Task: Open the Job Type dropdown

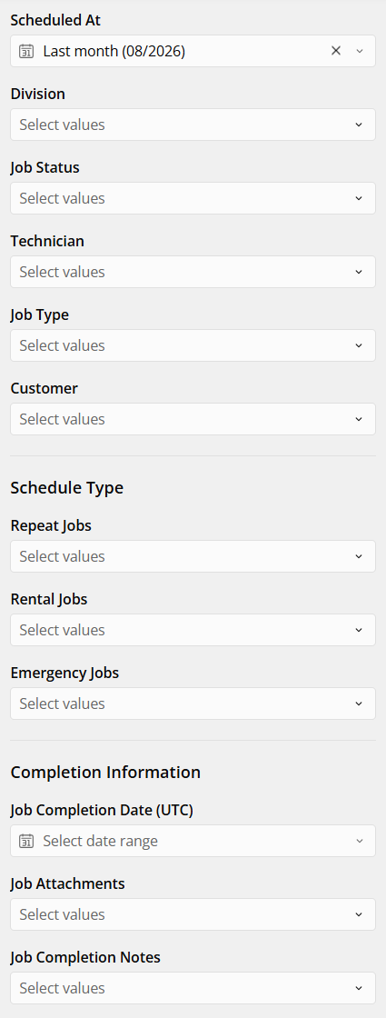Action: click(193, 345)
